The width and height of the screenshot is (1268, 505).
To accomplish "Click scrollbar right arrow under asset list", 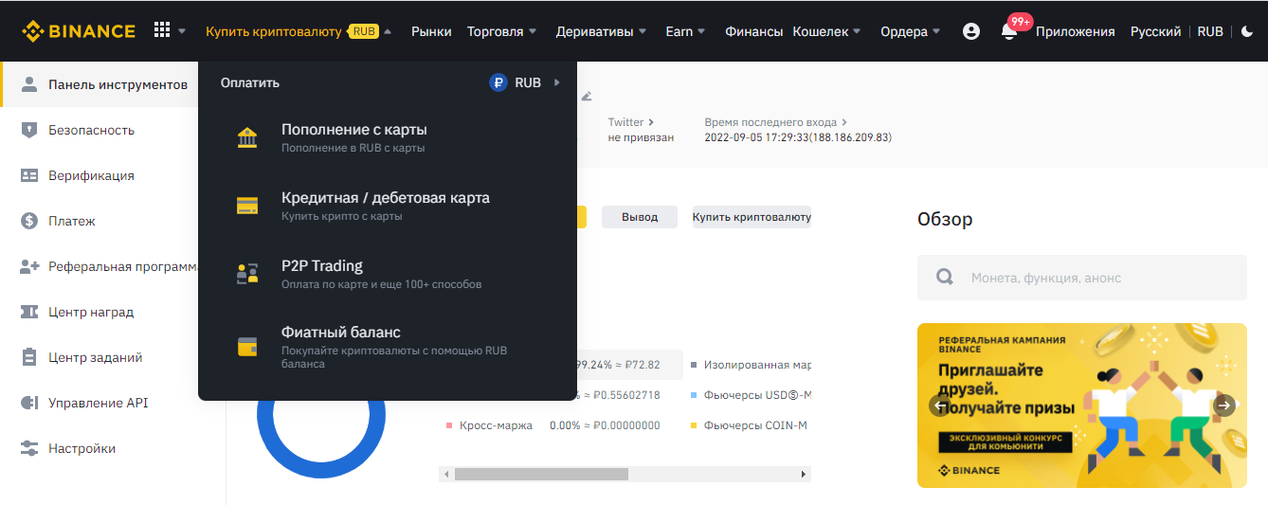I will pos(804,474).
